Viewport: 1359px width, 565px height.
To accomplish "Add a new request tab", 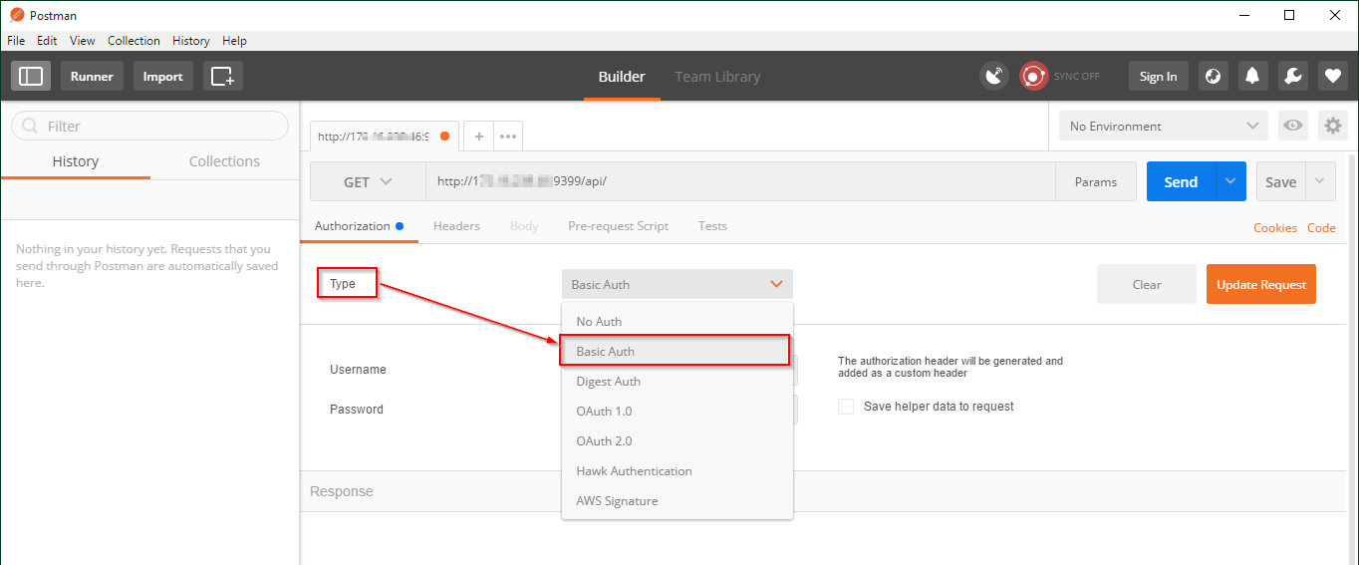I will pyautogui.click(x=478, y=137).
